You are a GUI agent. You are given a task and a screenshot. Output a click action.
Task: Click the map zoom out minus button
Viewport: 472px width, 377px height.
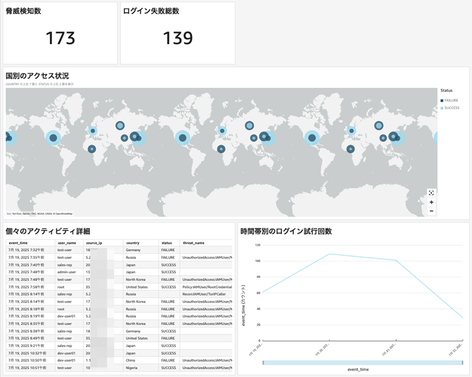[431, 210]
